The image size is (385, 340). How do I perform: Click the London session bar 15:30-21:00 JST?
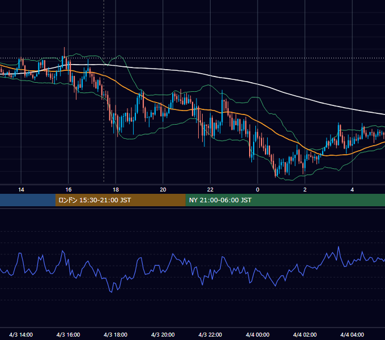tap(120, 200)
